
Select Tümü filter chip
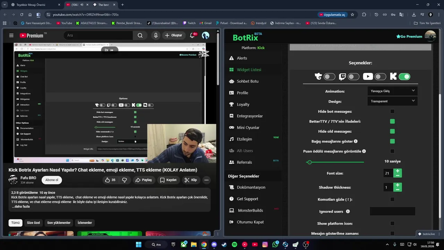[16, 223]
